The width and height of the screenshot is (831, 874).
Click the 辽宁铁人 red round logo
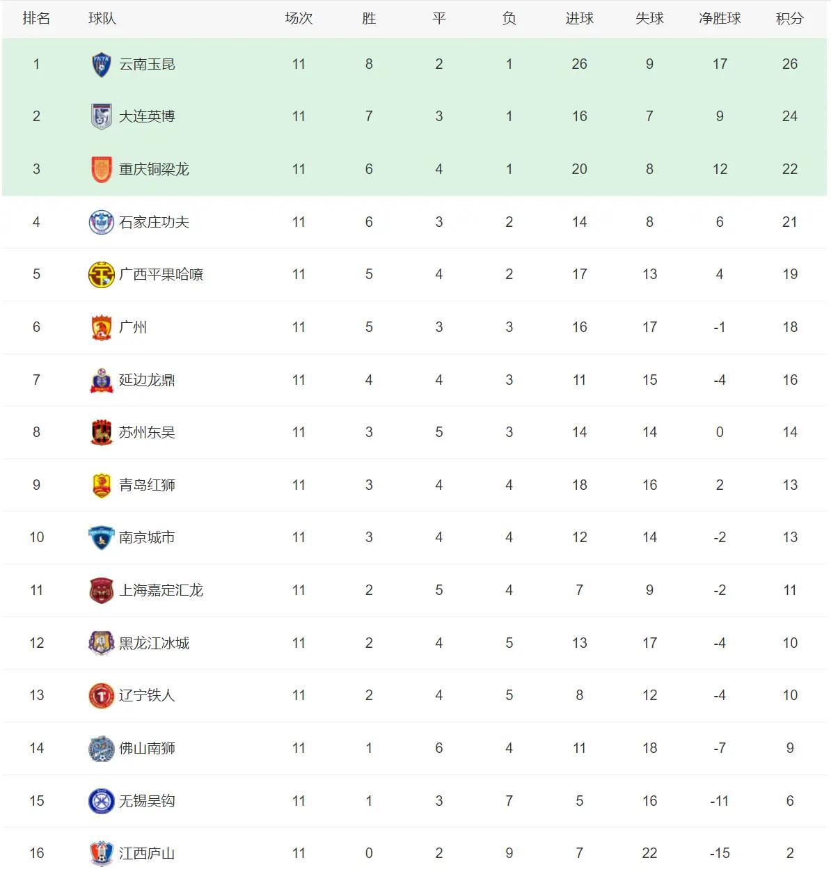[x=102, y=695]
